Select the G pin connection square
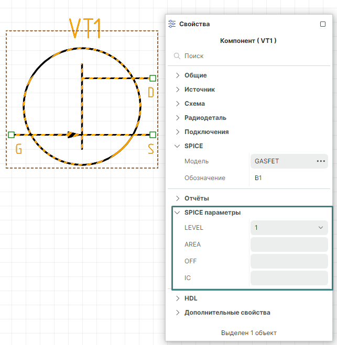This screenshot has height=345, width=337. click(11, 135)
